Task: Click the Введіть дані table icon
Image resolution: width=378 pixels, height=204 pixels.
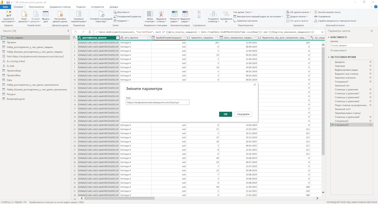Action: point(46,14)
